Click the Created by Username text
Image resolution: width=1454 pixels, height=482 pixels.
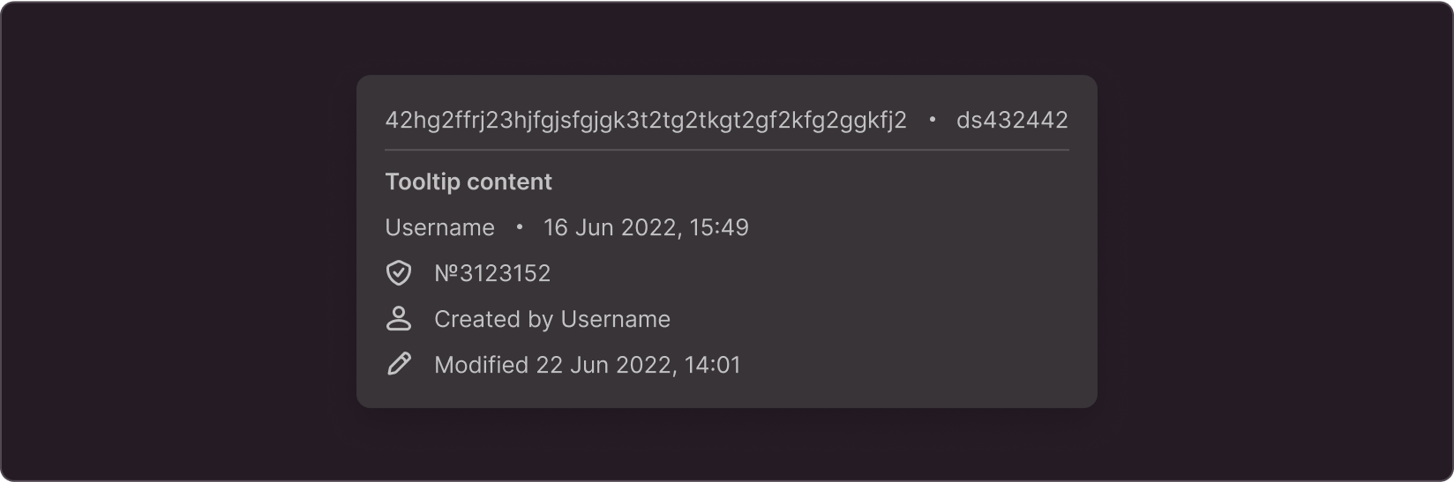(552, 319)
